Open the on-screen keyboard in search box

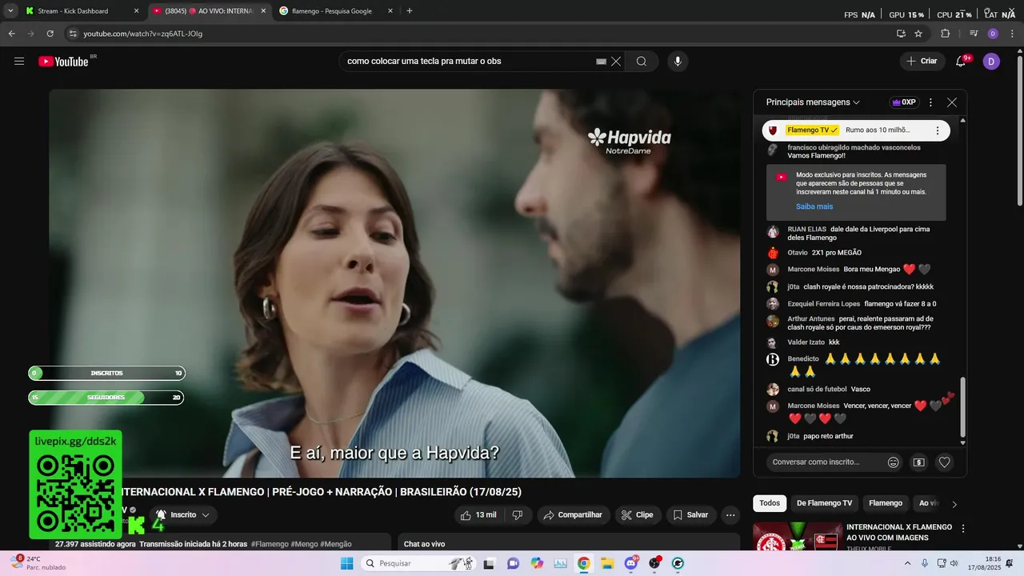pyautogui.click(x=601, y=62)
